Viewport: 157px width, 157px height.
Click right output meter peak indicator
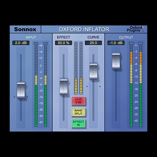(141, 43)
